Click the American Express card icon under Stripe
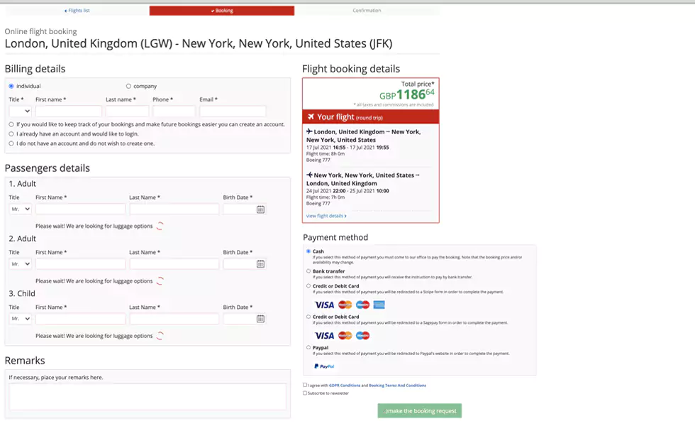 (x=379, y=304)
